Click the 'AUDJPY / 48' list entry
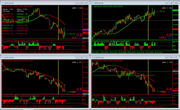 tap(22, 25)
